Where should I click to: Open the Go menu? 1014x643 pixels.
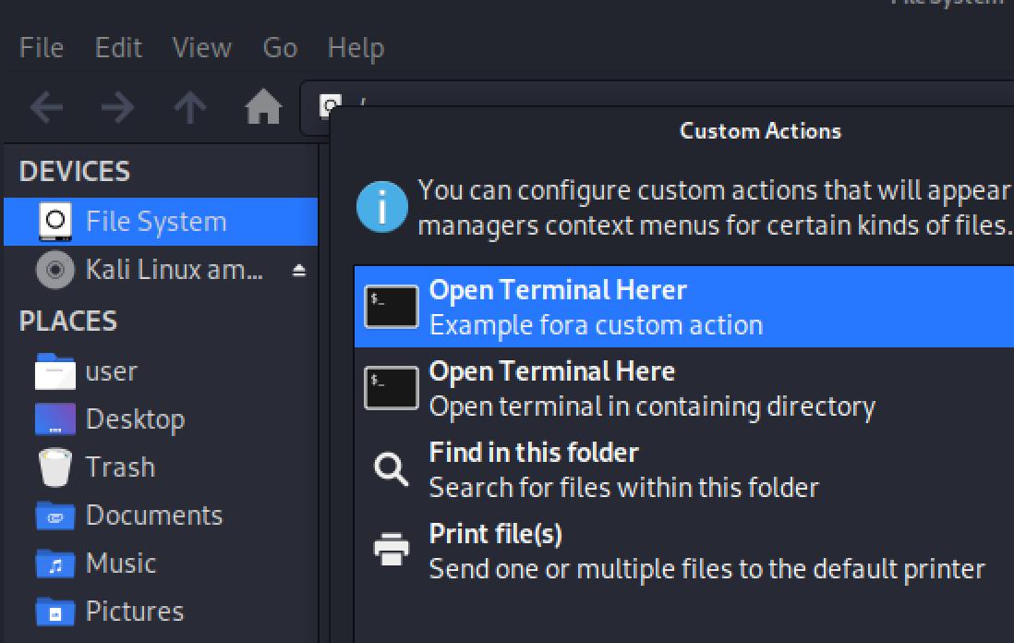pos(280,47)
